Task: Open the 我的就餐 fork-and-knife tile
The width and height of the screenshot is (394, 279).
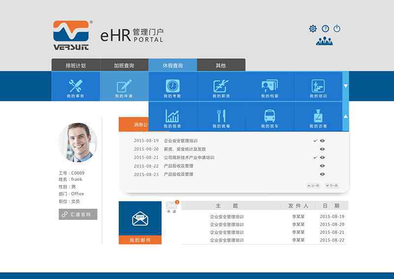Action: [221, 117]
